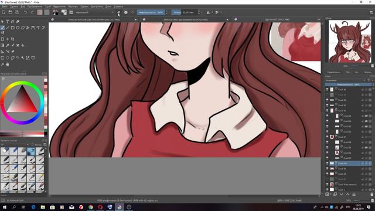Delete the layer with trash icon
Screen dimensions: 375x211
click(x=371, y=194)
